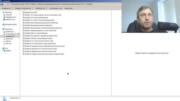Screen dimensions: 180x101
Task: Click the file icon of Урок№6
Action: coord(23,28)
